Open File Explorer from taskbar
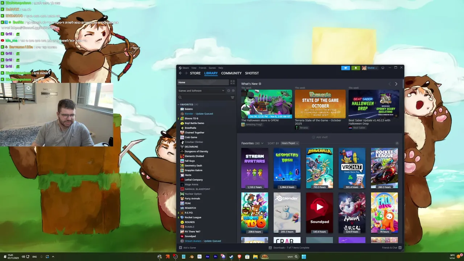Screen dimensions: 464x261 click(x=255, y=257)
